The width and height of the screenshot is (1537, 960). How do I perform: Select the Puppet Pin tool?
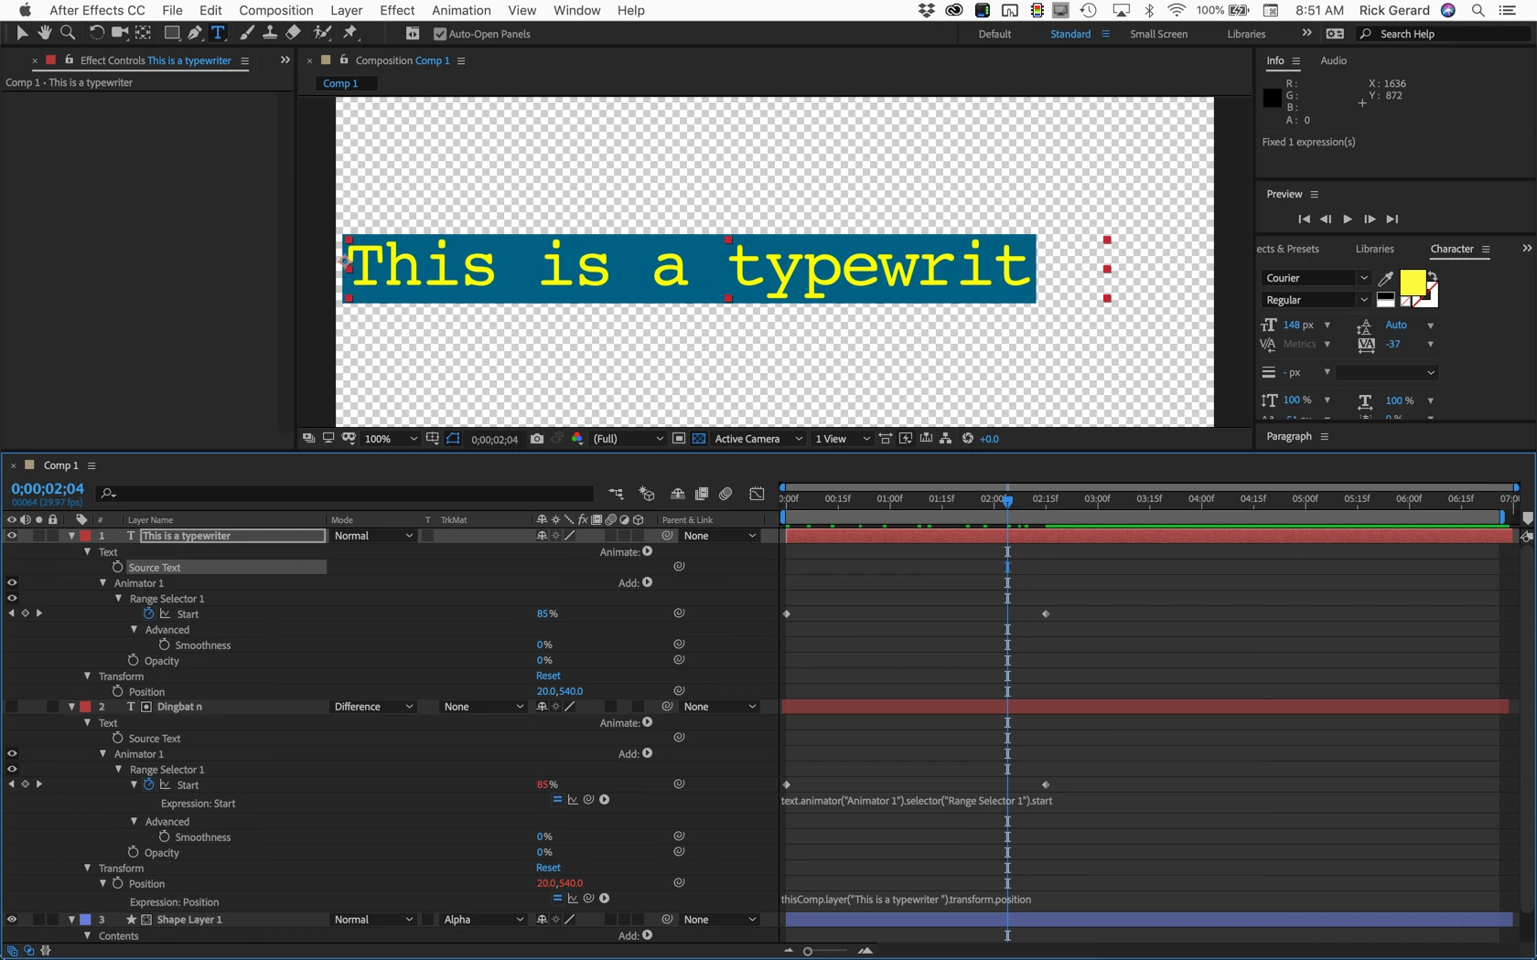click(350, 33)
